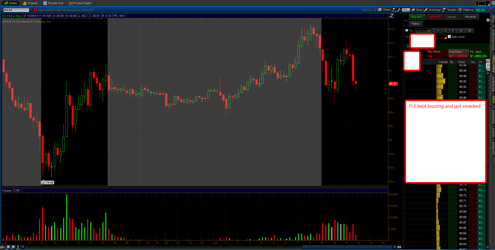Screen dimensions: 495x250
Task: Click the horizontal chart time scrollbar thumb
Action: tap(347, 247)
